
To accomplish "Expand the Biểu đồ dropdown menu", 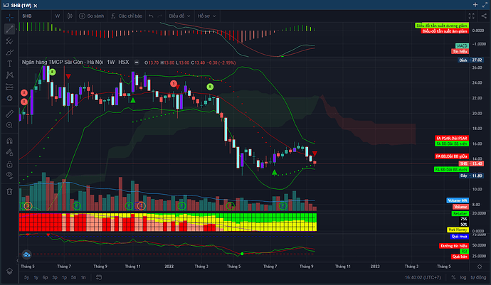I will [179, 16].
